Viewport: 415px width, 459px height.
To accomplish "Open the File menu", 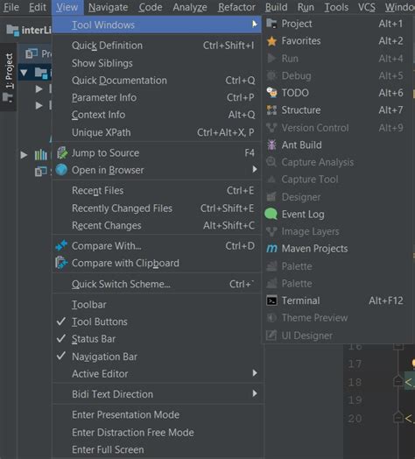I will [x=11, y=7].
